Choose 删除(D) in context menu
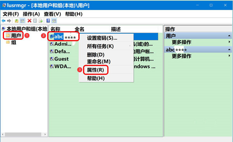The width and height of the screenshot is (233, 142). click(96, 55)
